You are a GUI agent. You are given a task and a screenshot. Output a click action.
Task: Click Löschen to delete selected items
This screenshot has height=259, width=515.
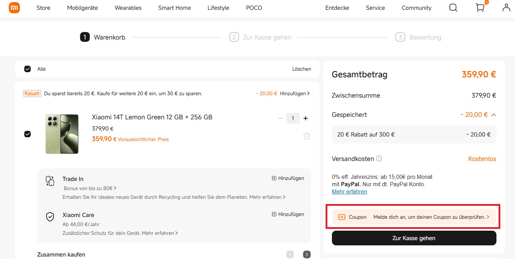tap(302, 69)
